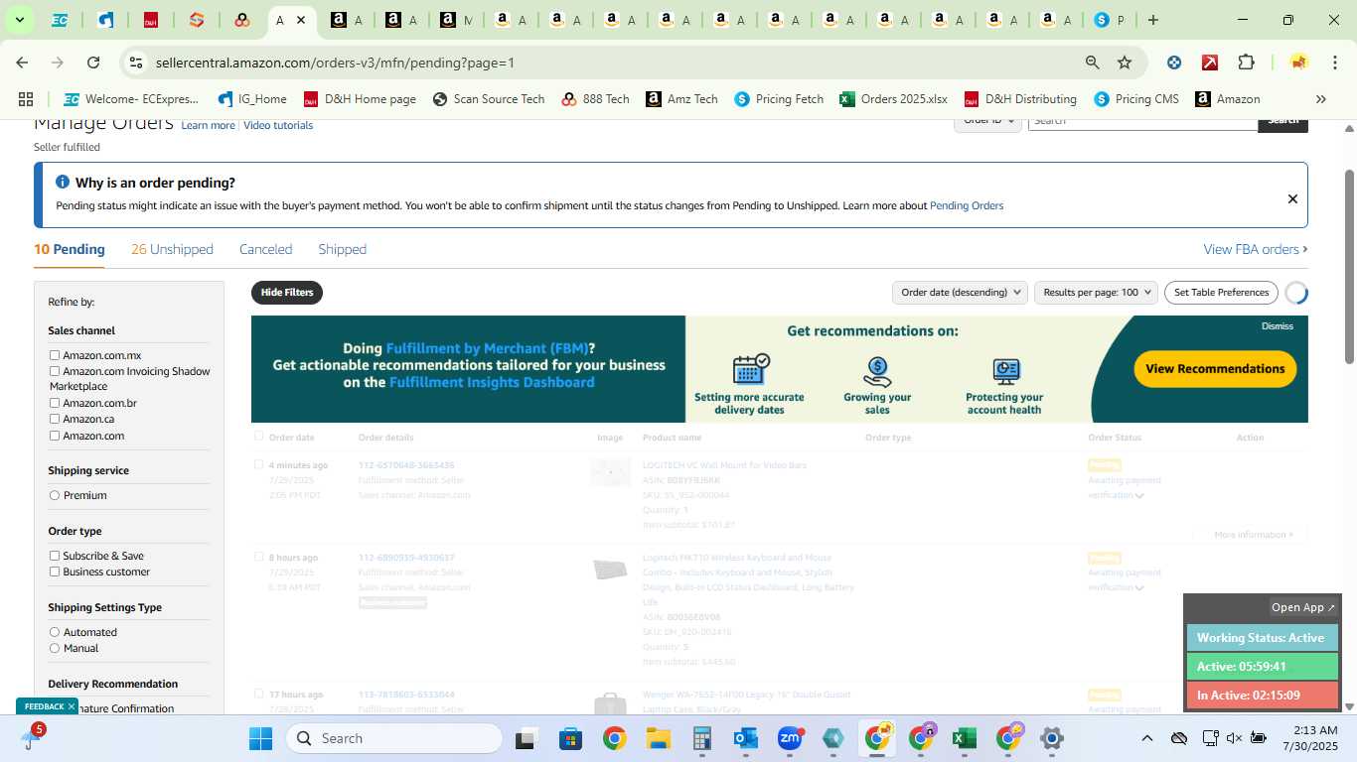Select the Premium shipping service radio
This screenshot has height=762, width=1357.
tap(55, 495)
